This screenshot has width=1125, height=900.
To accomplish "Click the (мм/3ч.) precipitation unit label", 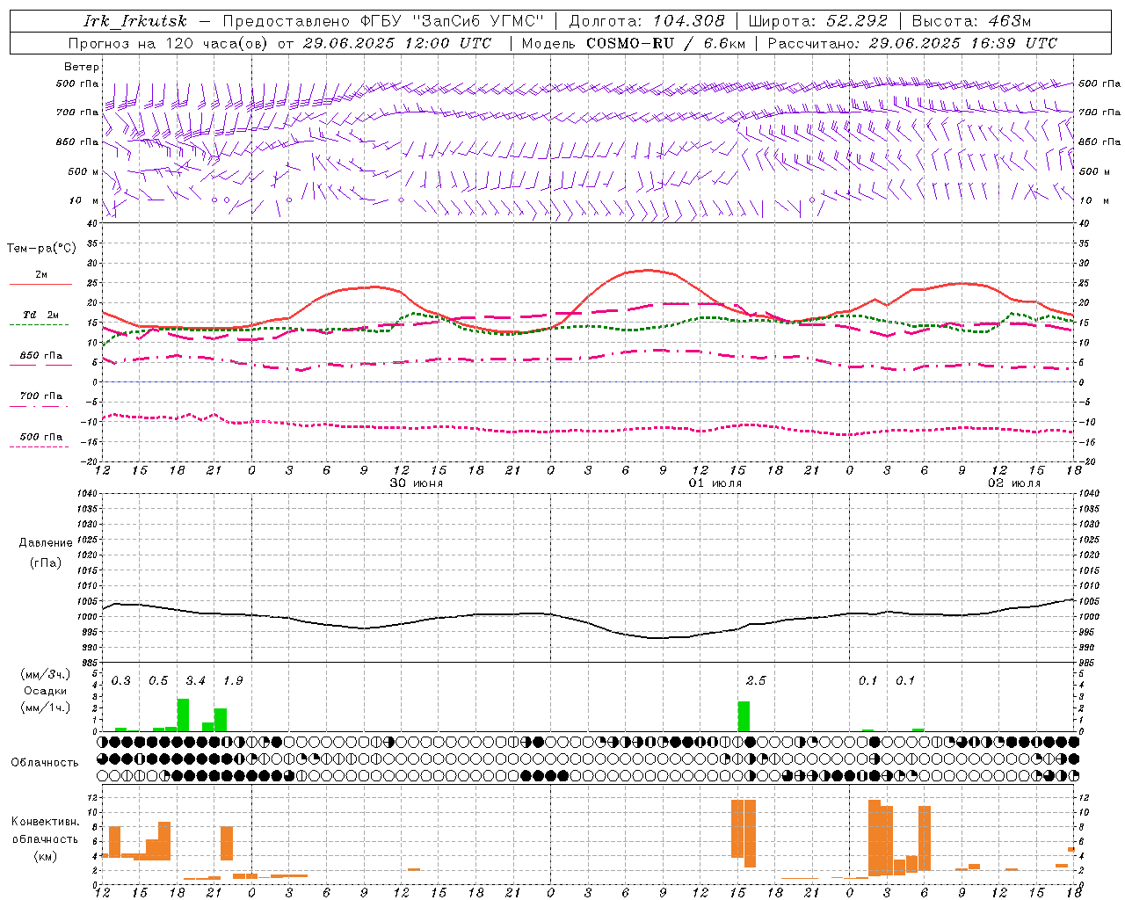I will tap(45, 674).
